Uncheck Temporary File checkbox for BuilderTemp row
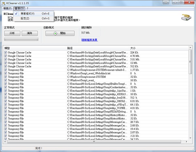 (6, 84)
